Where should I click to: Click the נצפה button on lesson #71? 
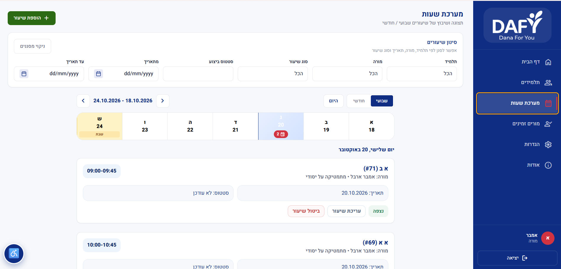click(x=378, y=211)
